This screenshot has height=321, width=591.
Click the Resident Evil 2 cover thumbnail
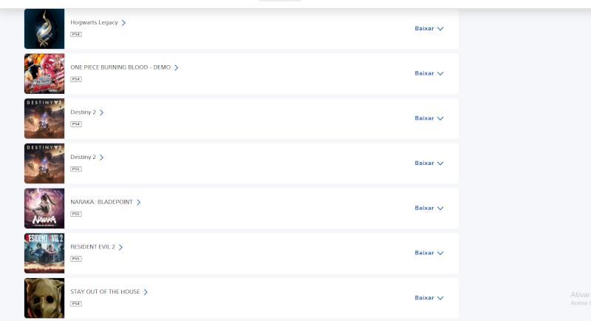click(x=44, y=253)
